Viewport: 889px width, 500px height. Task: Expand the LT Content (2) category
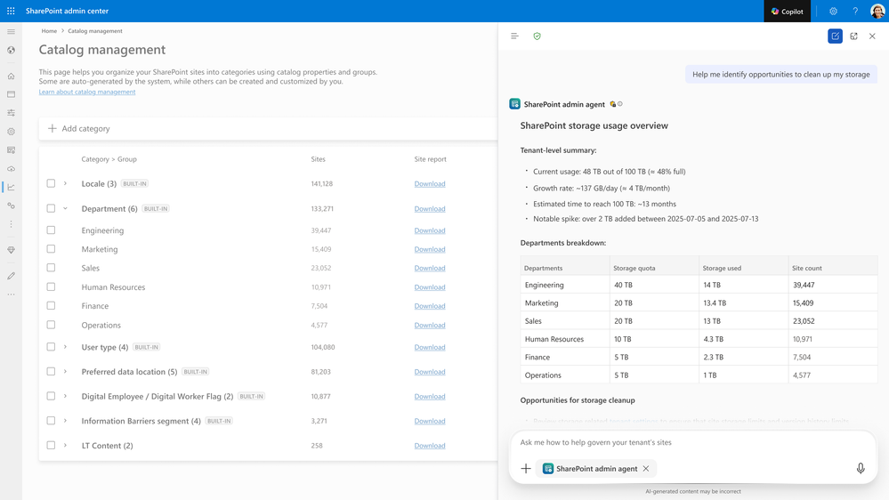(65, 446)
